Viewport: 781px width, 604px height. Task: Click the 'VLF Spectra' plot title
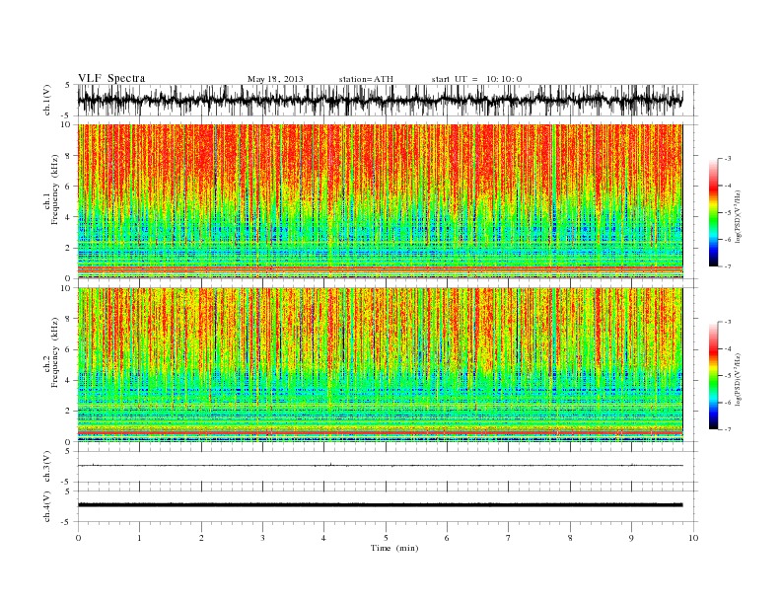click(111, 78)
